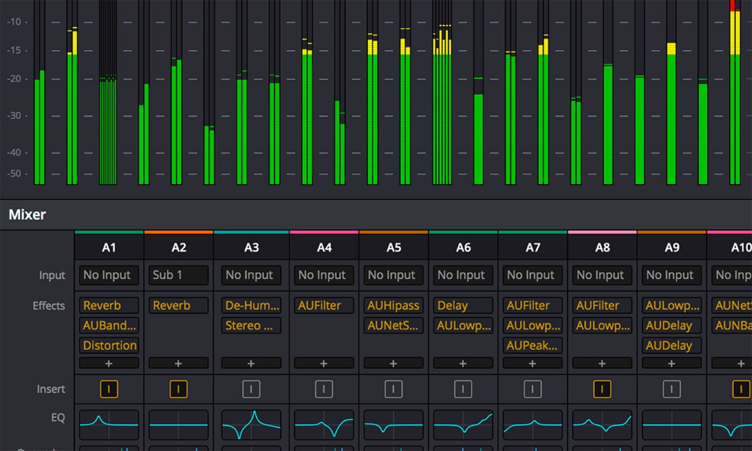
Task: Click the add effect plus on track A2
Action: tap(178, 363)
